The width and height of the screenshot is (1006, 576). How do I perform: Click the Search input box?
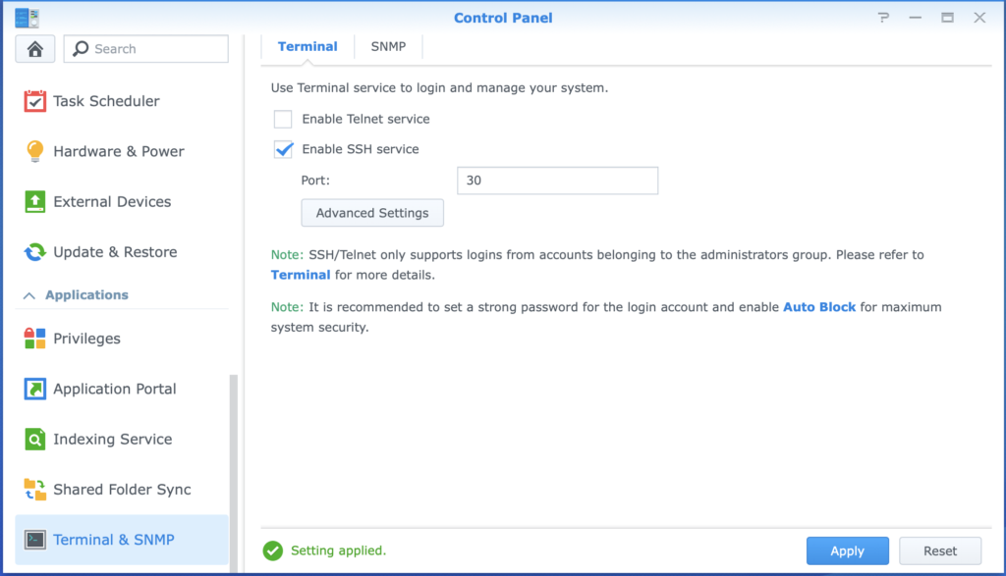[x=146, y=49]
